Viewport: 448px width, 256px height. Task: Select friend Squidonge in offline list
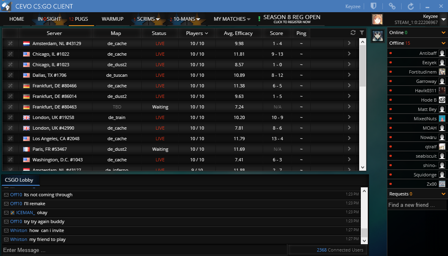click(417, 174)
